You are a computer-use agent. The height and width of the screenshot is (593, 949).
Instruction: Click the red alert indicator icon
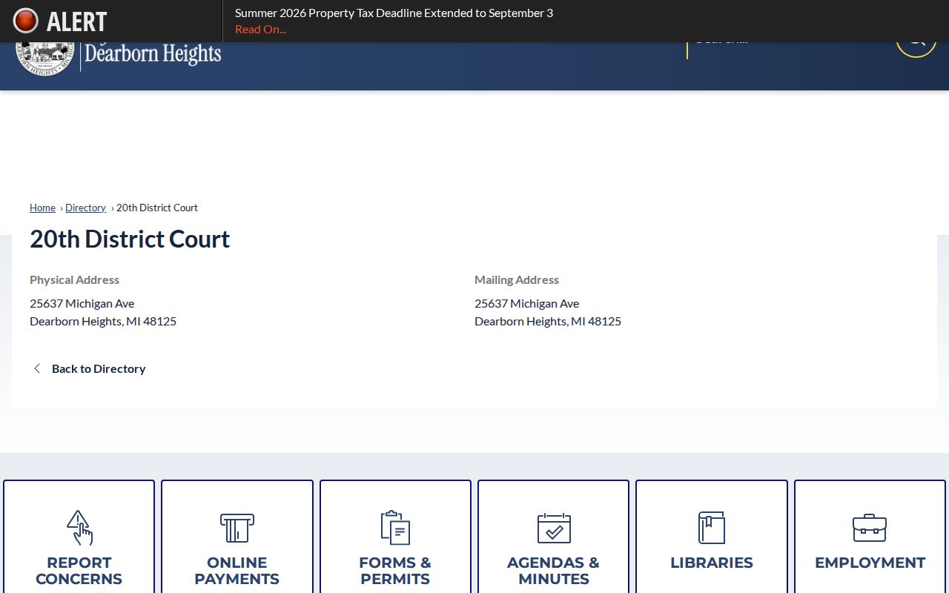click(26, 21)
